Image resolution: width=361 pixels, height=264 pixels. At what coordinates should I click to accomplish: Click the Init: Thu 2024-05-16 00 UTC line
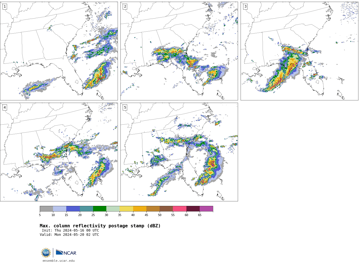[71, 230]
